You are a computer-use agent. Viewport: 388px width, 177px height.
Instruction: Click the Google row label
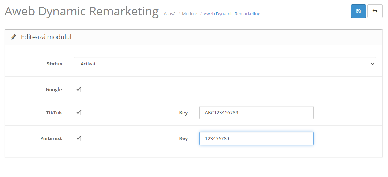point(54,90)
